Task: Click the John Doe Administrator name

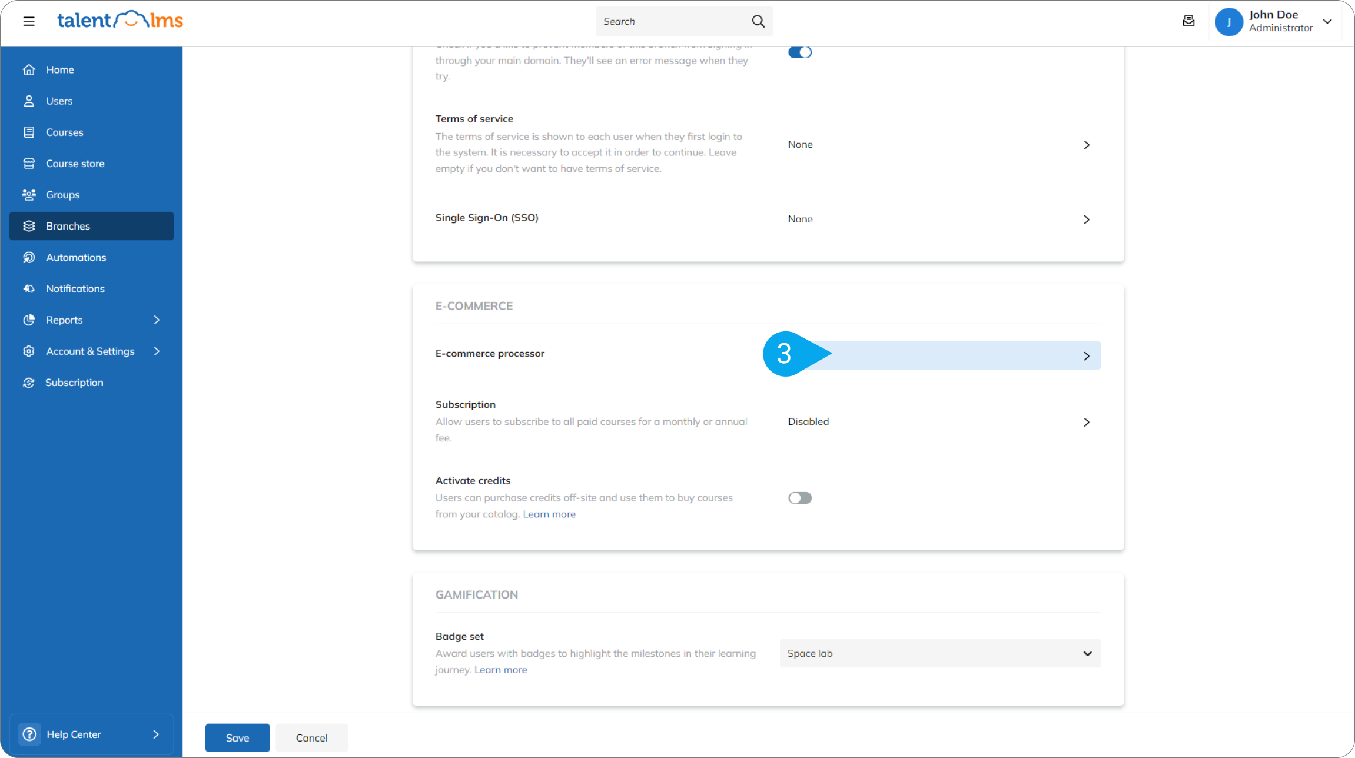Action: 1281,21
